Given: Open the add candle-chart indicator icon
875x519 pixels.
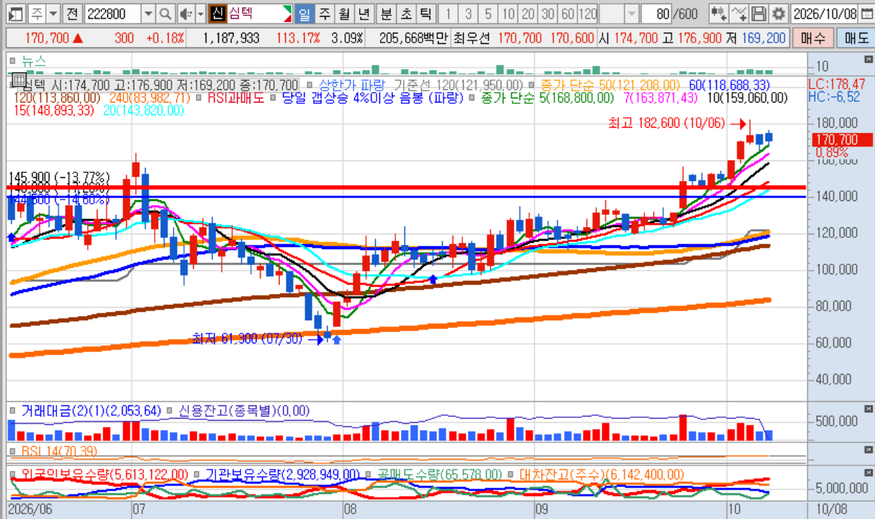Looking at the screenshot, I should (x=719, y=13).
